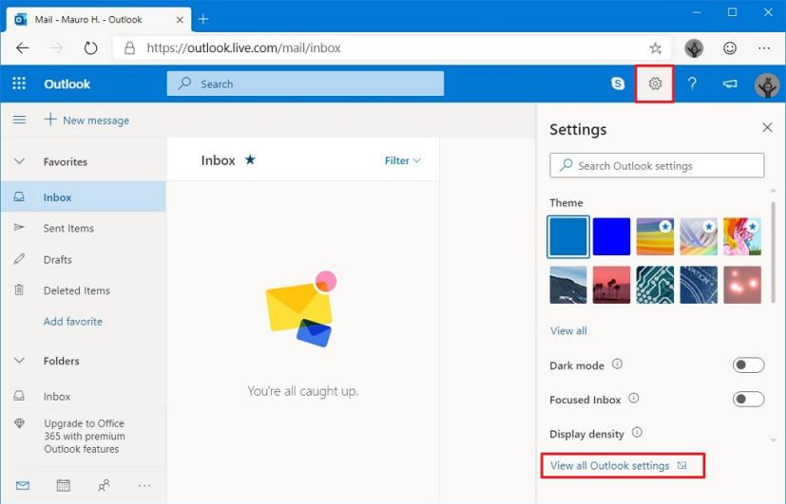Click the Inbox favorite star icon
Viewport: 786px width, 504px height.
click(x=250, y=159)
